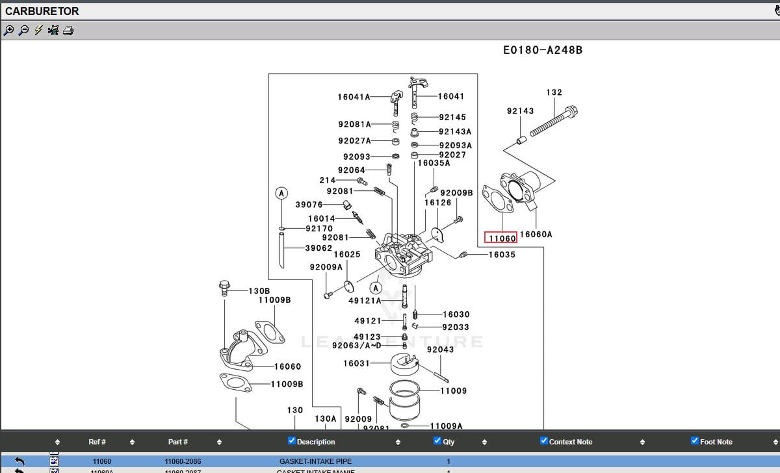Uncheck the Description column checkbox
The image size is (780, 473).
292,441
